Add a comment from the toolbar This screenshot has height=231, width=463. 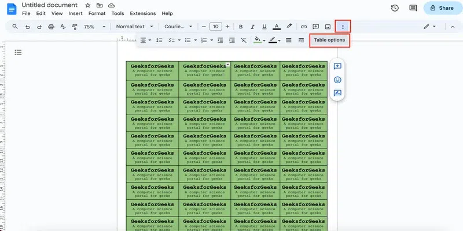[x=315, y=27]
